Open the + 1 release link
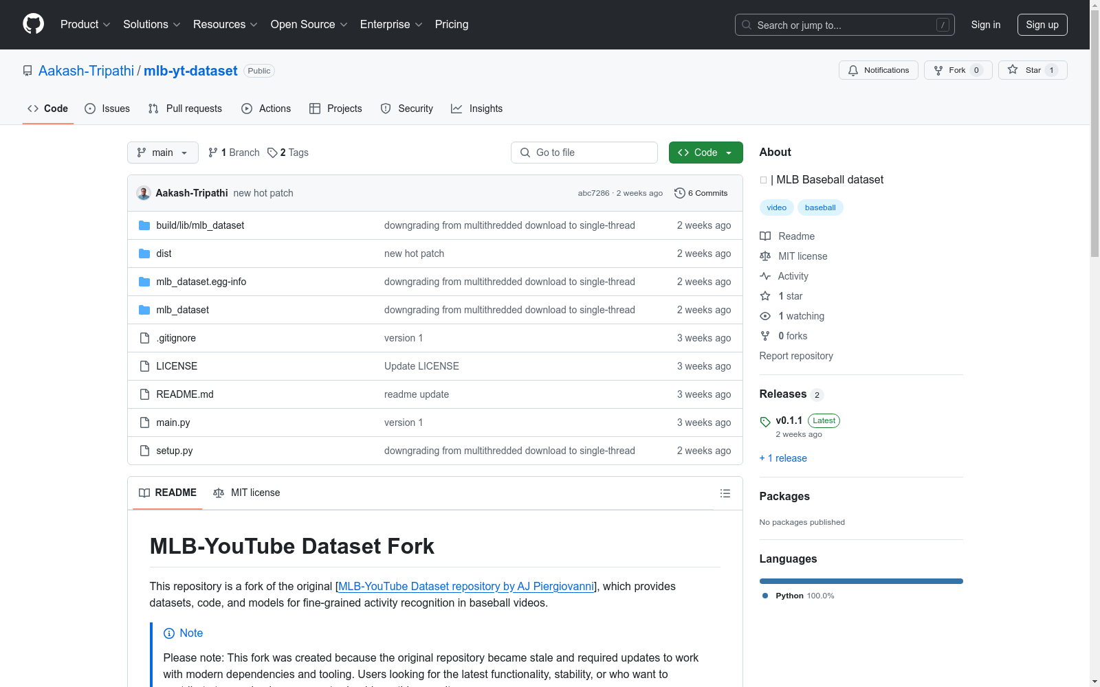Viewport: 1100px width, 687px height. pos(783,458)
